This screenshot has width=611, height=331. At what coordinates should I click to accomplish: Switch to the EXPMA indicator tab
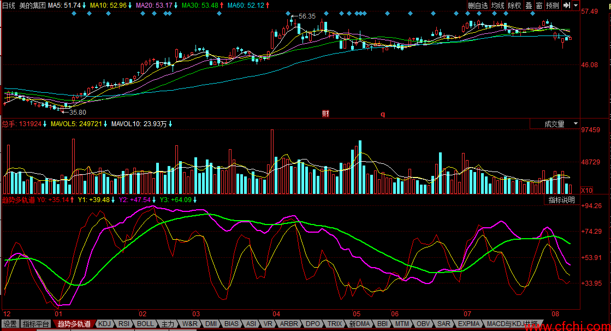[469, 324]
